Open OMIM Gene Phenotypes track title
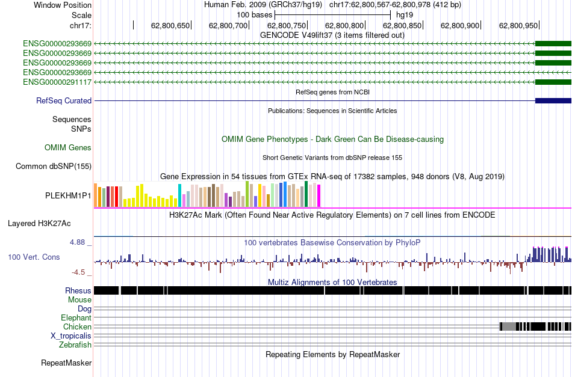572x377 pixels. [332, 139]
